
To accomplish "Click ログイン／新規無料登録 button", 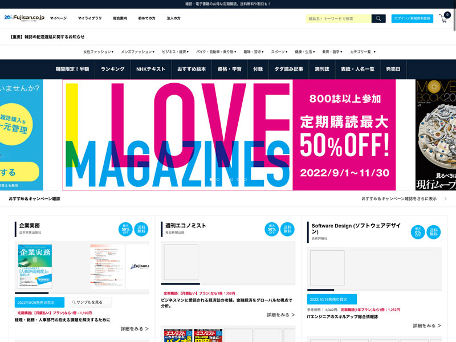I will (x=412, y=18).
